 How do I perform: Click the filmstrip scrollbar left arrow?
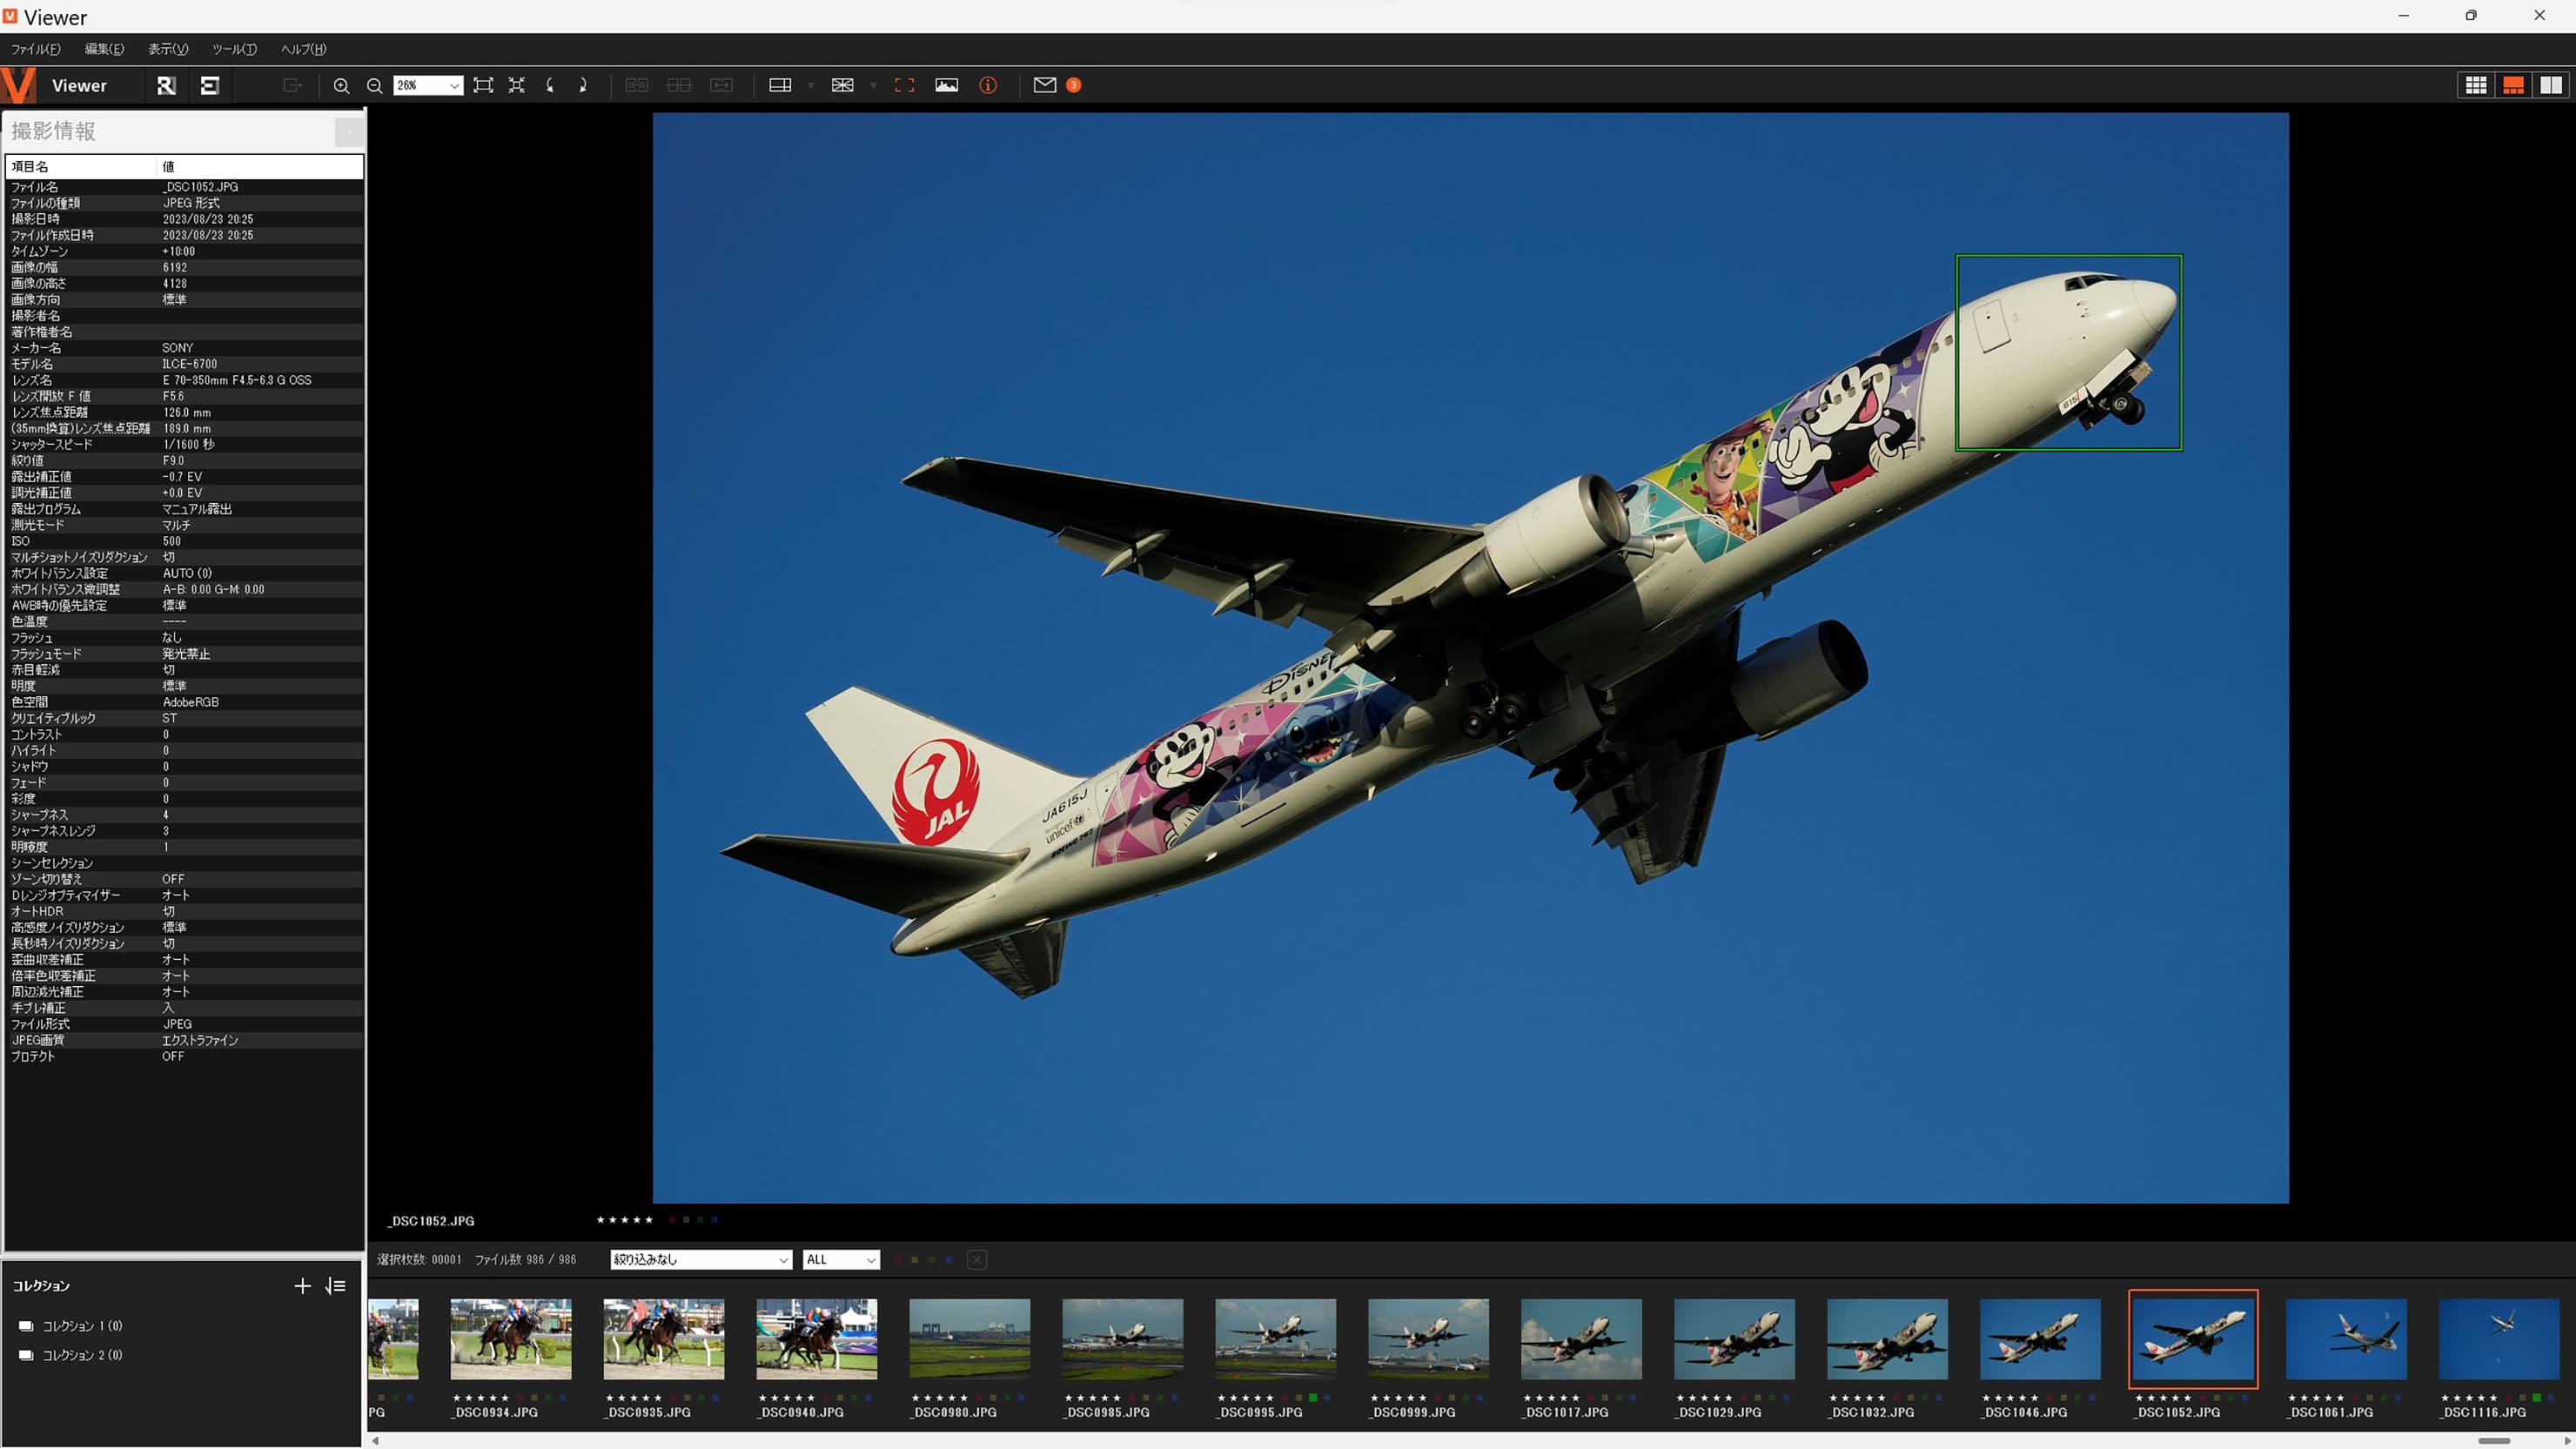375,1441
